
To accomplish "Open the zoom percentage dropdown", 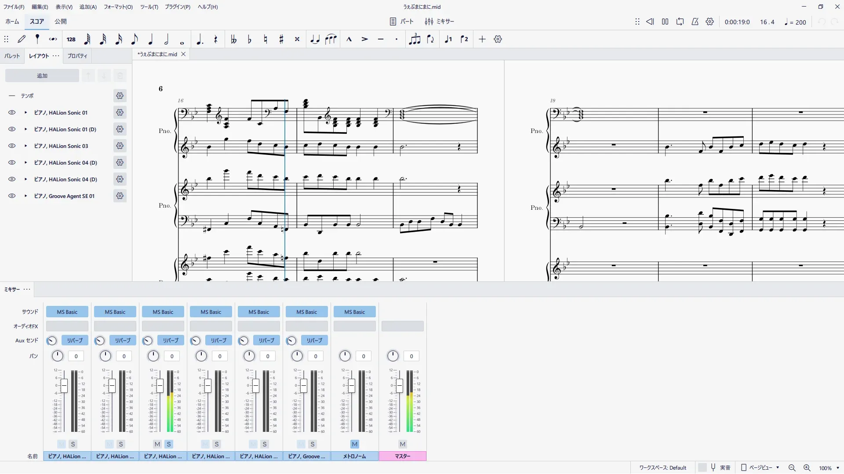I will pos(838,468).
